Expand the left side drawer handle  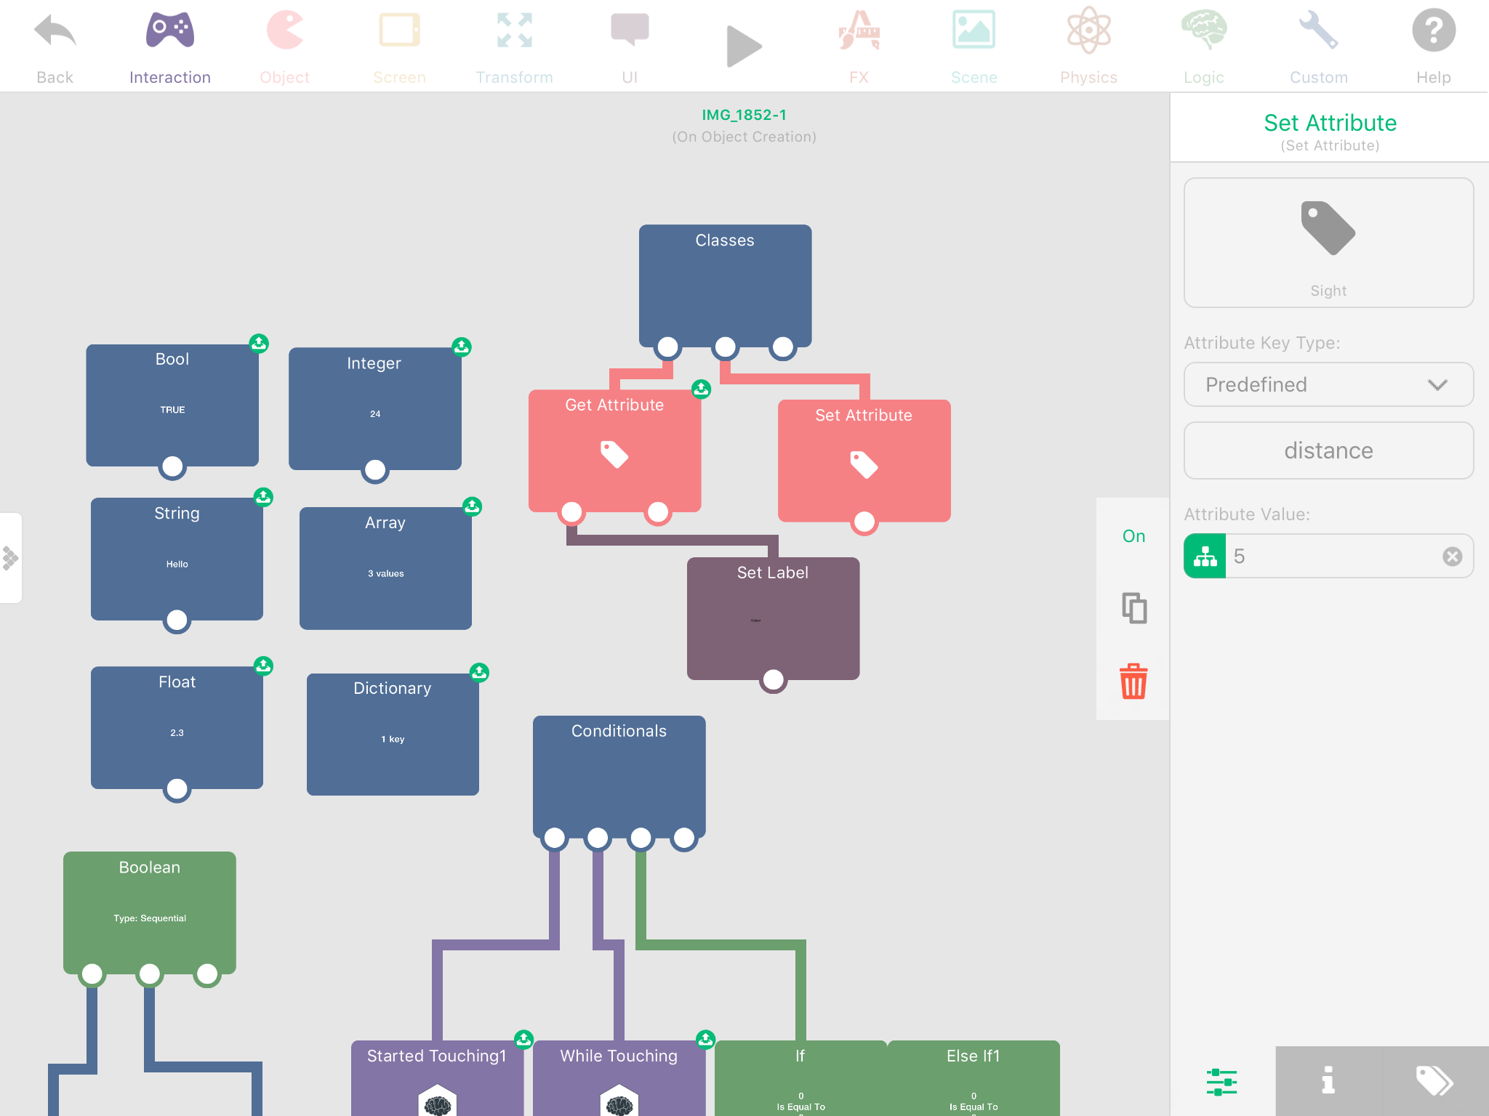(x=10, y=558)
